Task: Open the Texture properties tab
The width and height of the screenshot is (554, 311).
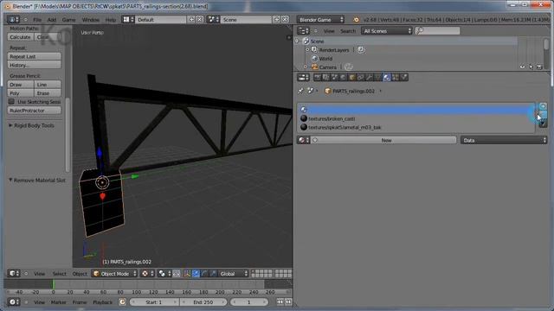Action: point(396,77)
